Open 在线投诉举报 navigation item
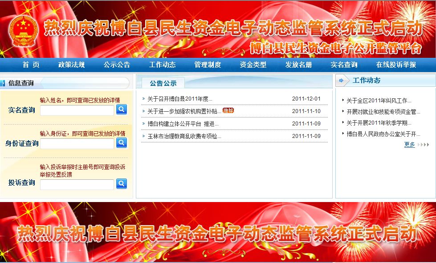This screenshot has width=436, height=263. pos(396,65)
